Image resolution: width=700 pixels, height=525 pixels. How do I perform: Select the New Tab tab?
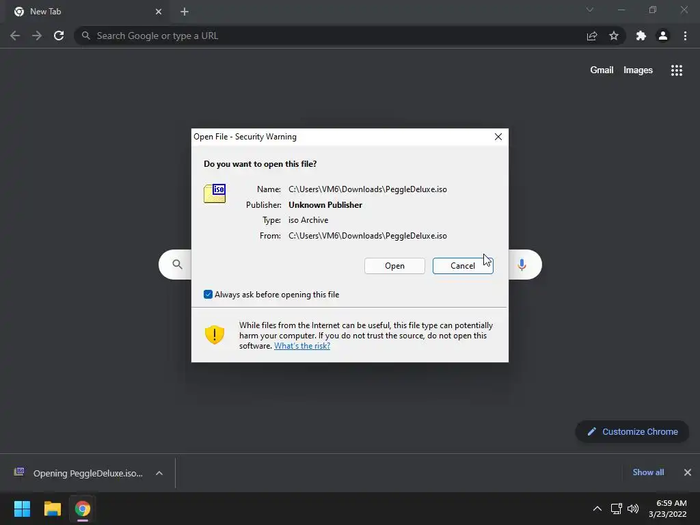(87, 12)
